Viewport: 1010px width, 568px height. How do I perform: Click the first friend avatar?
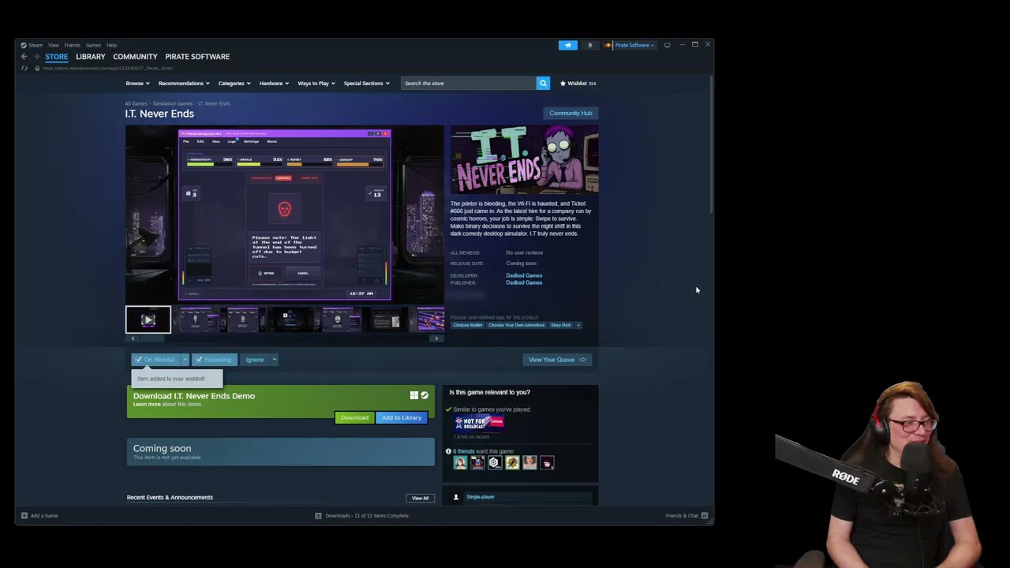tap(460, 462)
